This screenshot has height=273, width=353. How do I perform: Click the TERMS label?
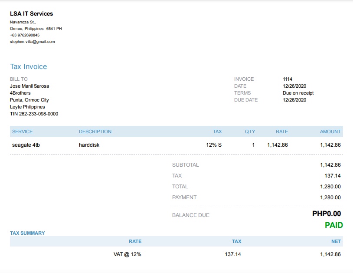click(242, 93)
